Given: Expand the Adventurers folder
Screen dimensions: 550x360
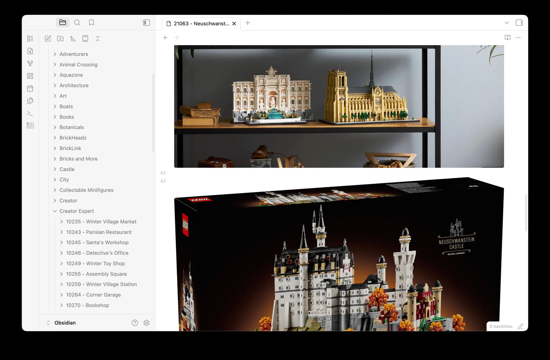Looking at the screenshot, I should [x=74, y=54].
